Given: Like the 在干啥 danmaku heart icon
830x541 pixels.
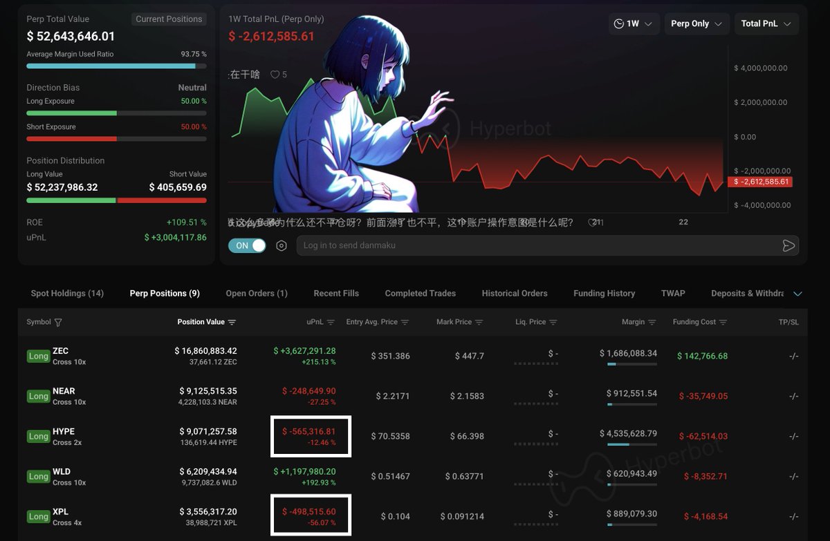Looking at the screenshot, I should [275, 75].
